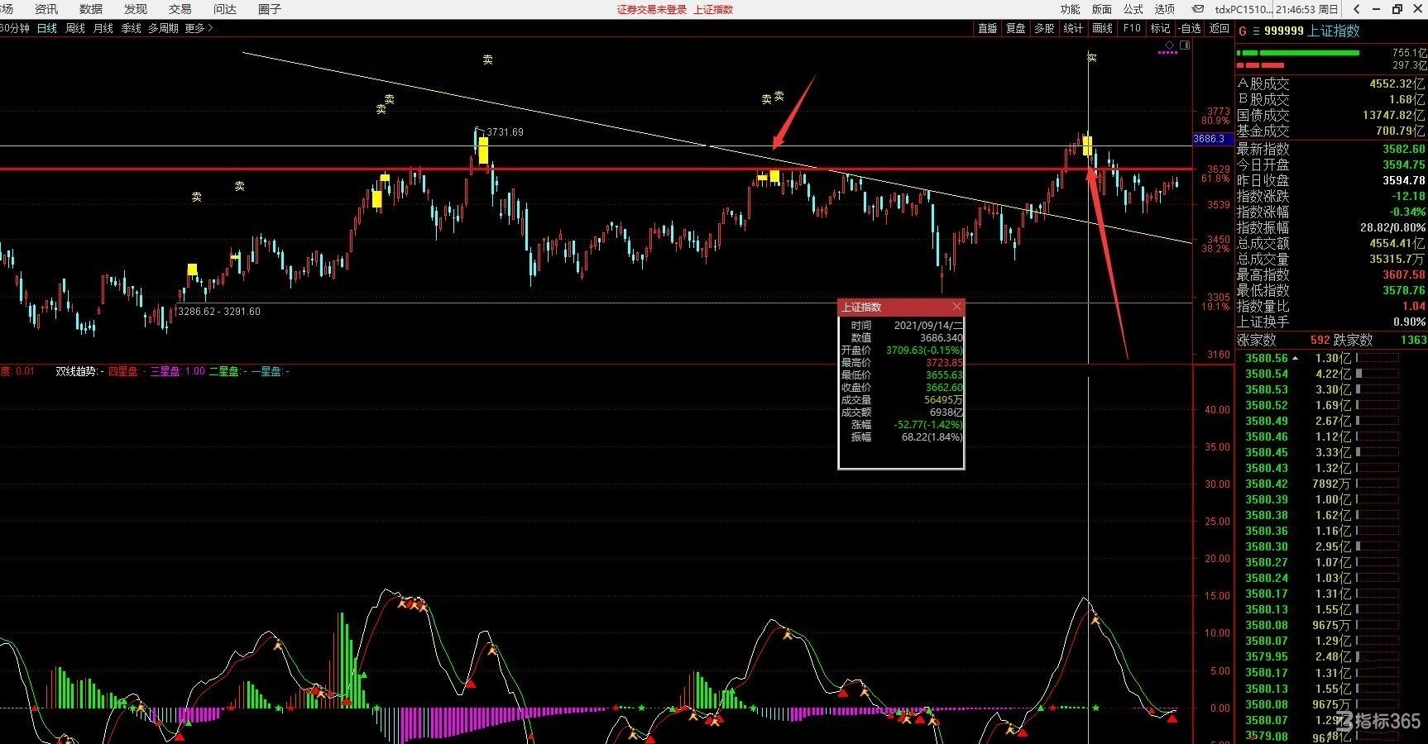
Task: Expand the 更多 periods dropdown
Action: coord(199,28)
